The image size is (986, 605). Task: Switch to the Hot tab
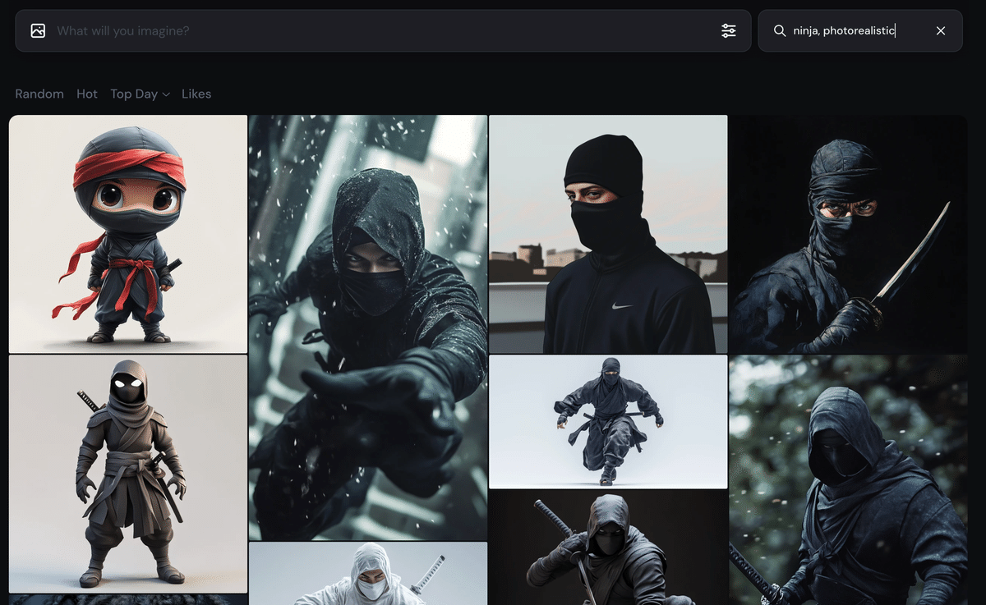[87, 94]
